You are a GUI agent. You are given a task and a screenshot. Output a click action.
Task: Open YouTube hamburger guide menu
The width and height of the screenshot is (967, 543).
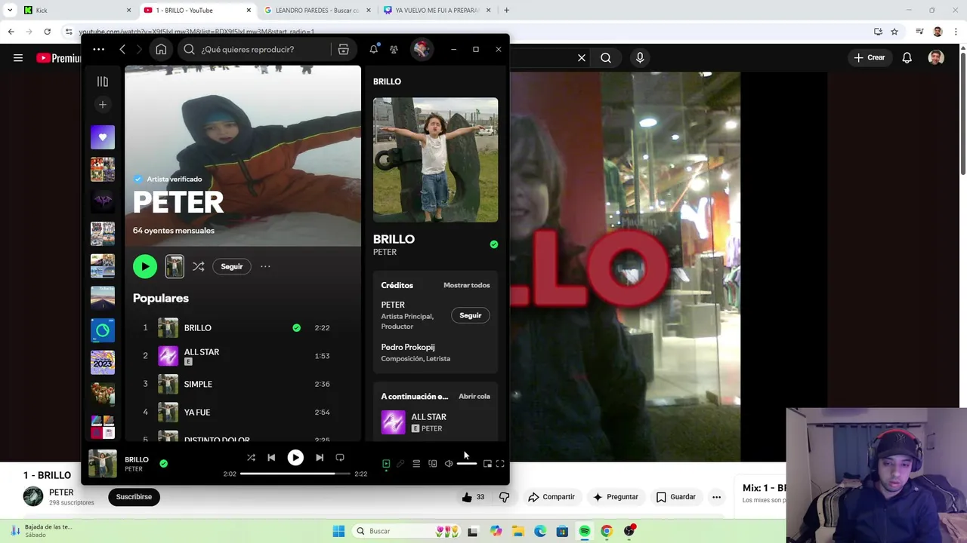click(18, 58)
